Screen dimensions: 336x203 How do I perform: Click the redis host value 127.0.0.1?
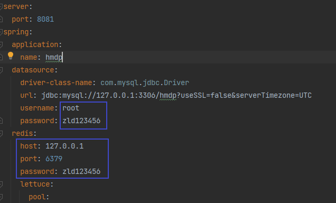pyautogui.click(x=64, y=146)
